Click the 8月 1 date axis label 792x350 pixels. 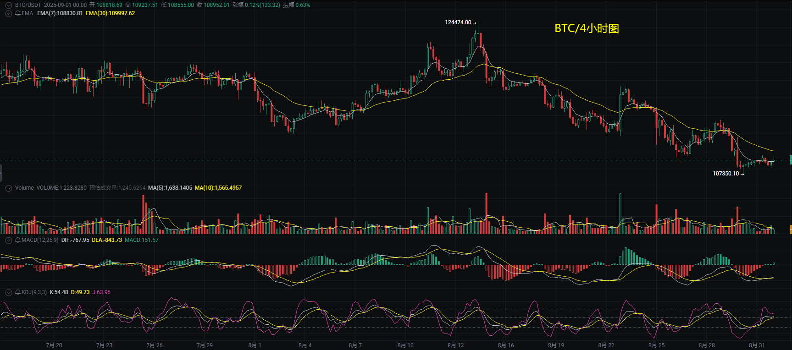click(x=255, y=345)
